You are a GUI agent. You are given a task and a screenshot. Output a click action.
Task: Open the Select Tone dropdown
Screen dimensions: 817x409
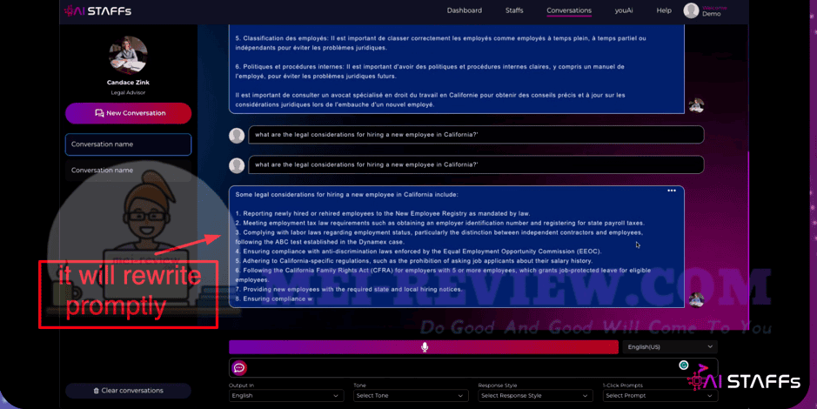click(411, 395)
